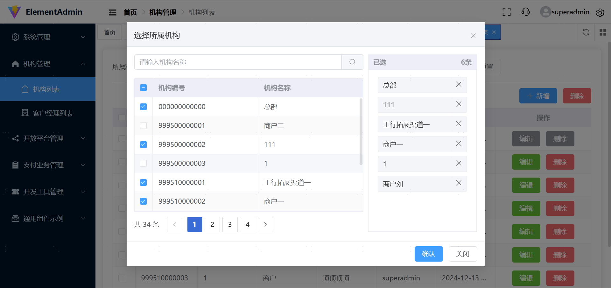Screen dimensions: 611x288
Task: Click the 支付业务管理 clipboard icon
Action: (x=15, y=165)
